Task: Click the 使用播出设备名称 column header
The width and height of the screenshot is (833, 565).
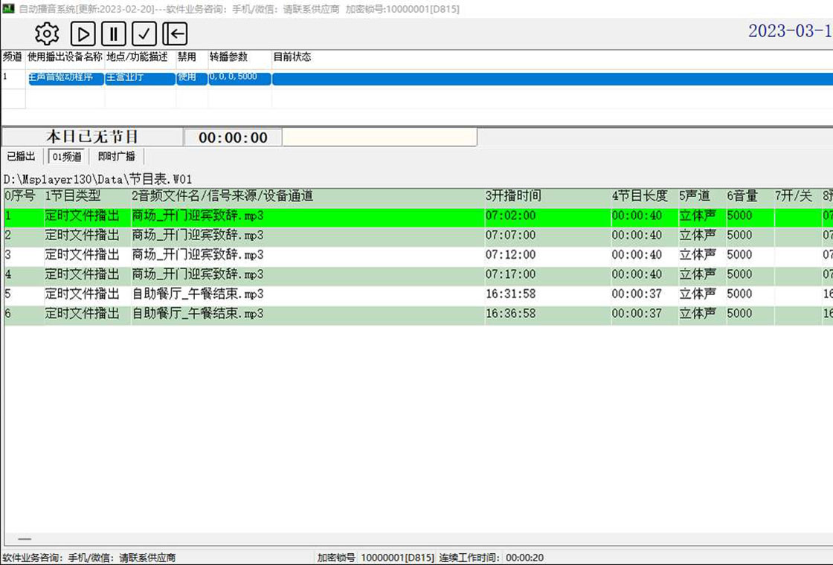Action: pyautogui.click(x=65, y=56)
